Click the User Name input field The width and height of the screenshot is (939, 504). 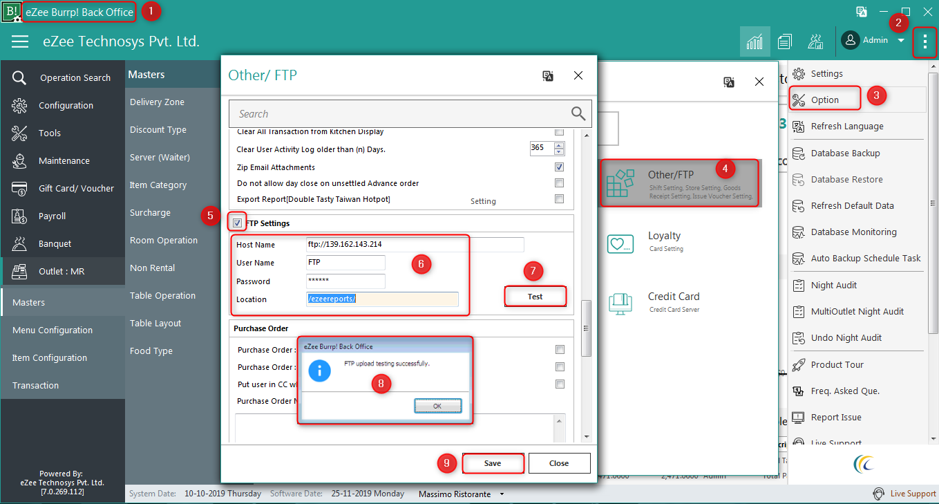(x=345, y=263)
